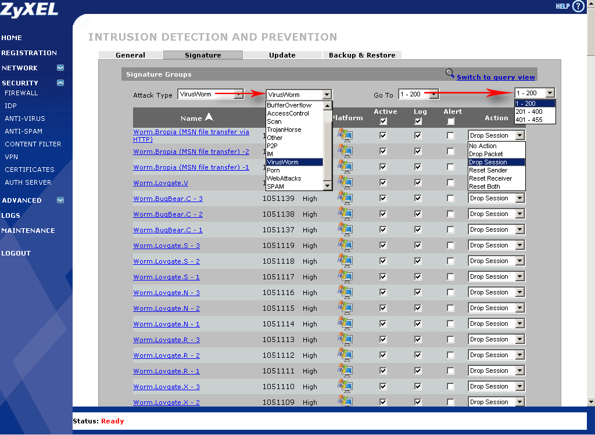Click platform icon in Worm.Lovgate.X - 3 row
595x435 pixels.
345,386
